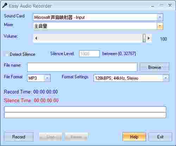Screen dimensions: 176x146
Task: Open Help with the Help button
Action: tap(134, 137)
